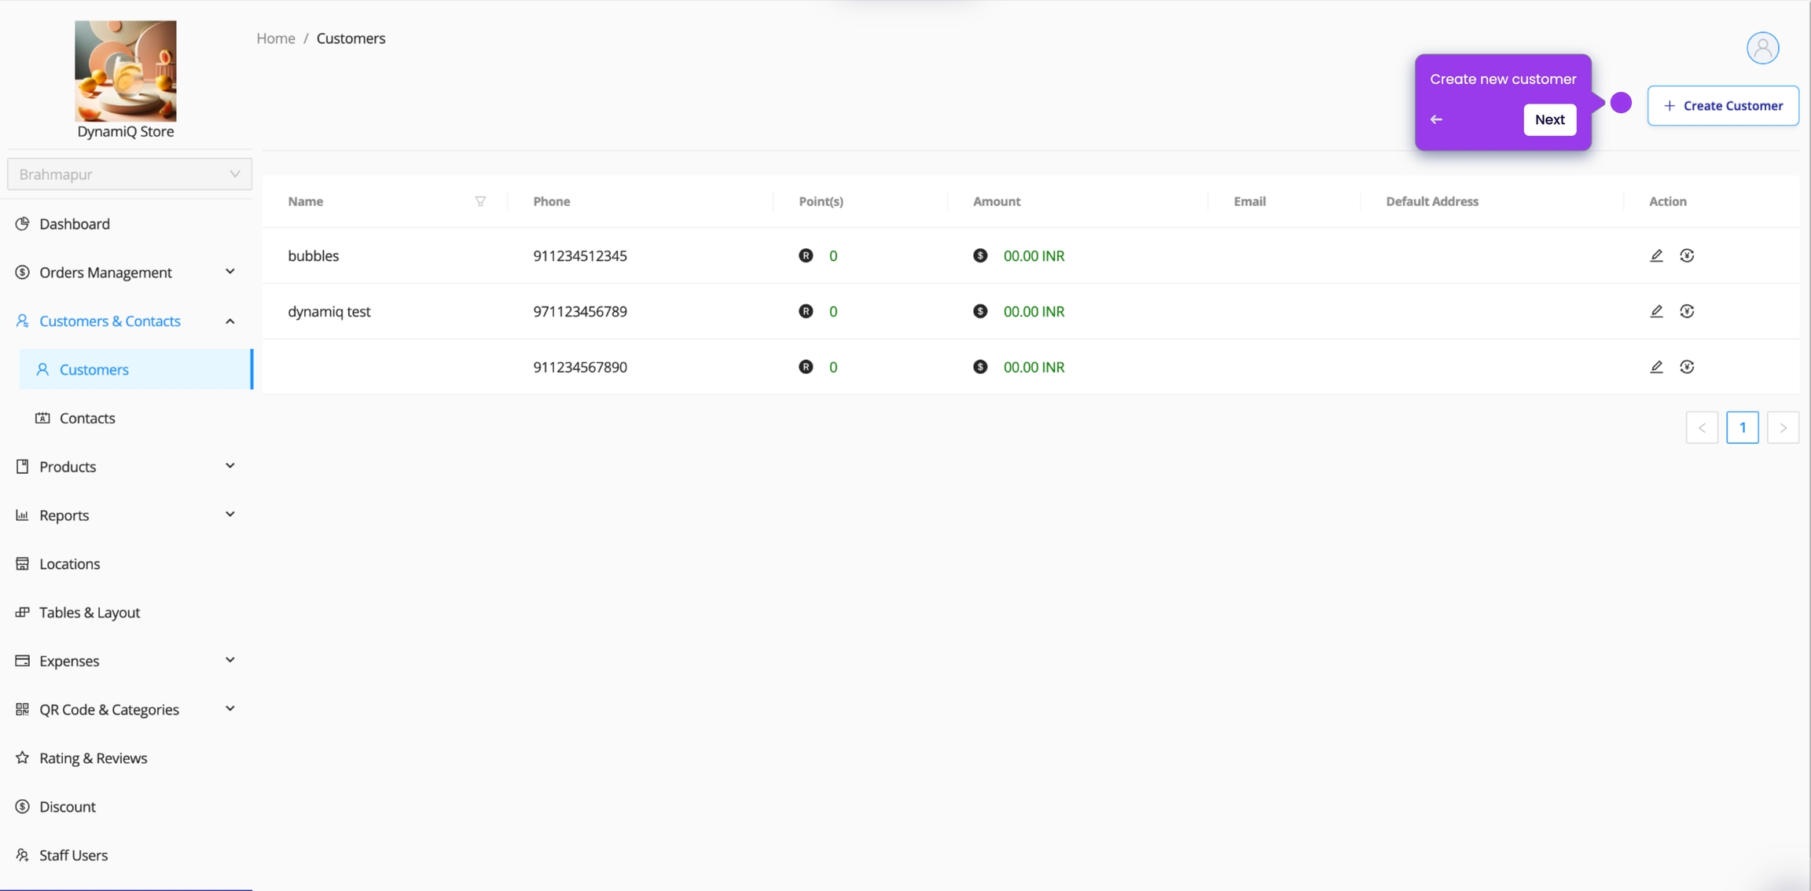Viewport: 1811px width, 891px height.
Task: Click the purple tour beacon dot
Action: (x=1621, y=103)
